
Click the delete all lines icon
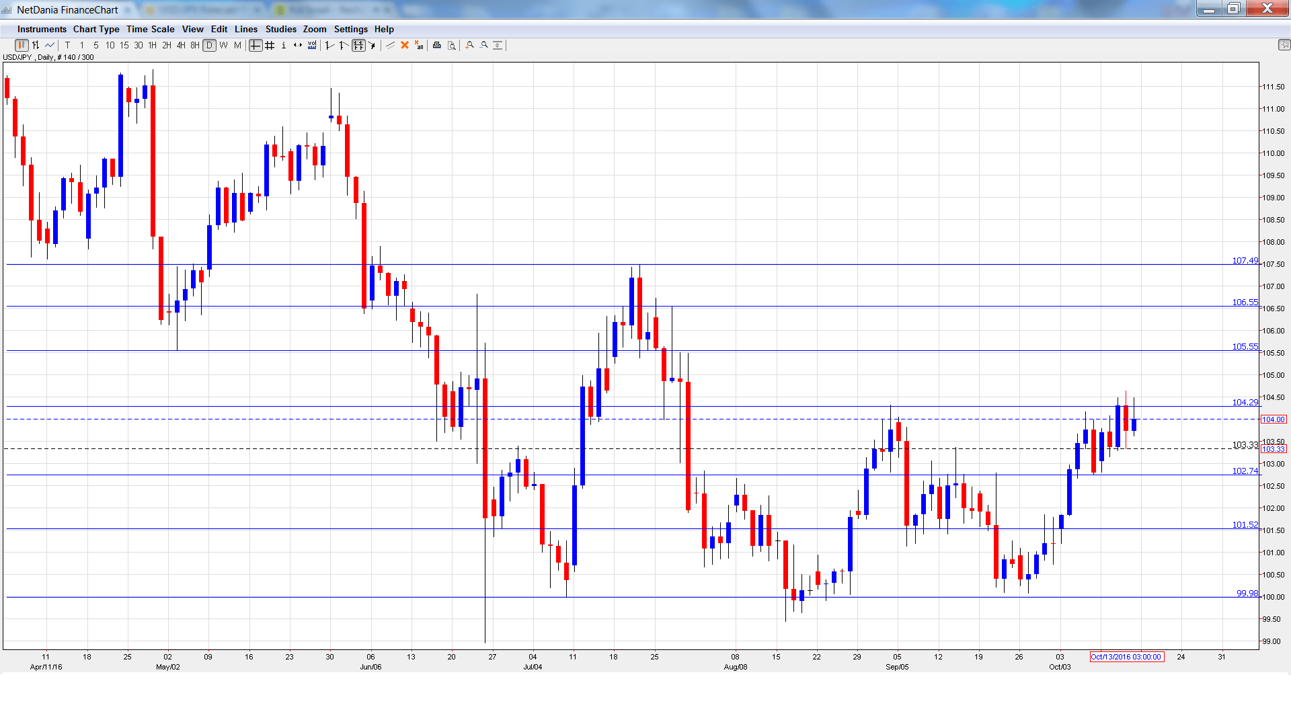coord(419,45)
